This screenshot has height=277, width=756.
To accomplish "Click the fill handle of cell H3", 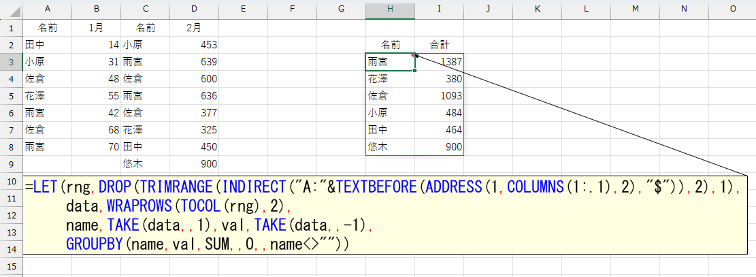I will 415,70.
